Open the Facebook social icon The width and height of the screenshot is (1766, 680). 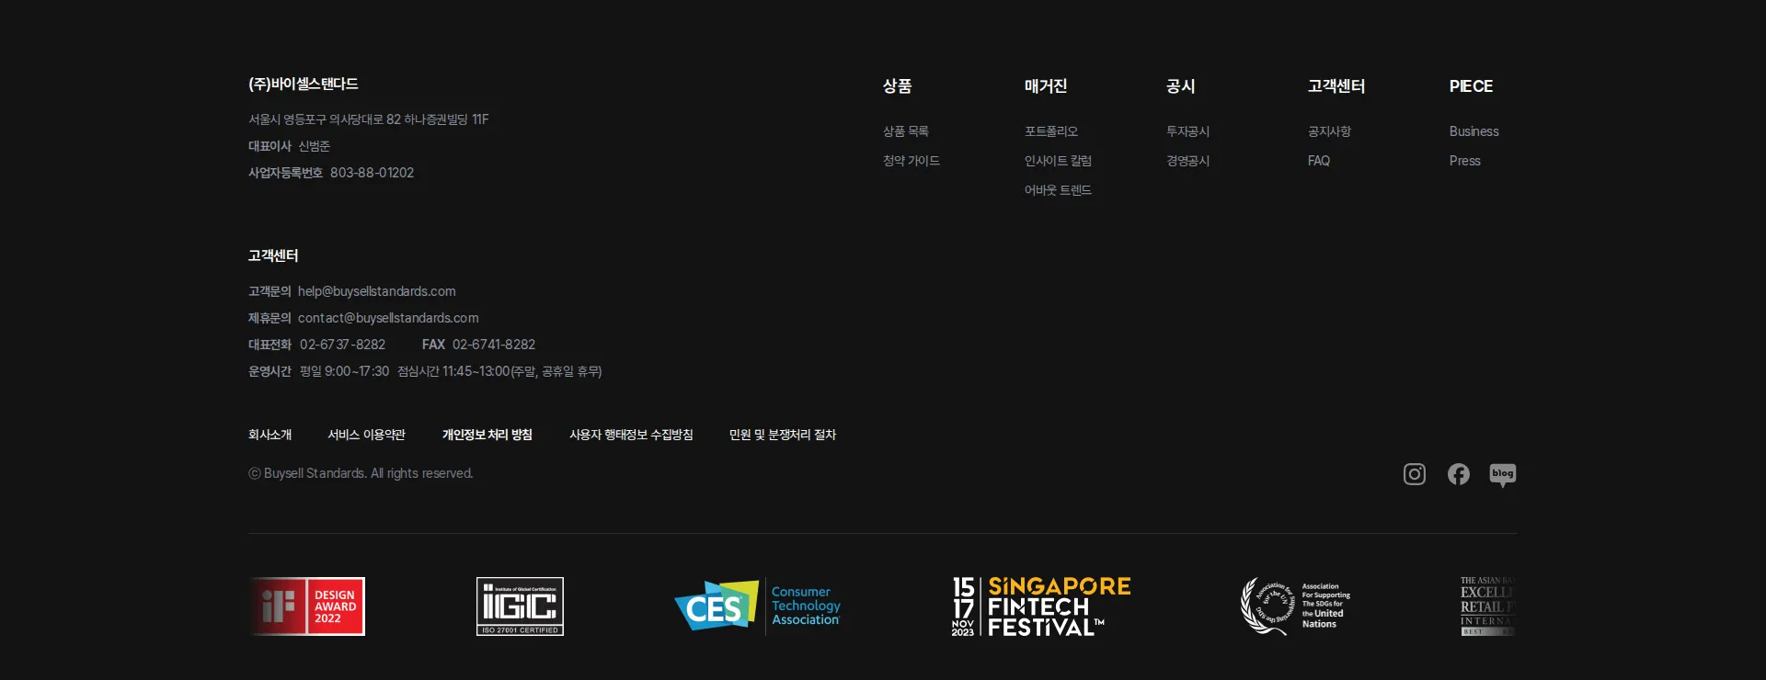point(1458,474)
